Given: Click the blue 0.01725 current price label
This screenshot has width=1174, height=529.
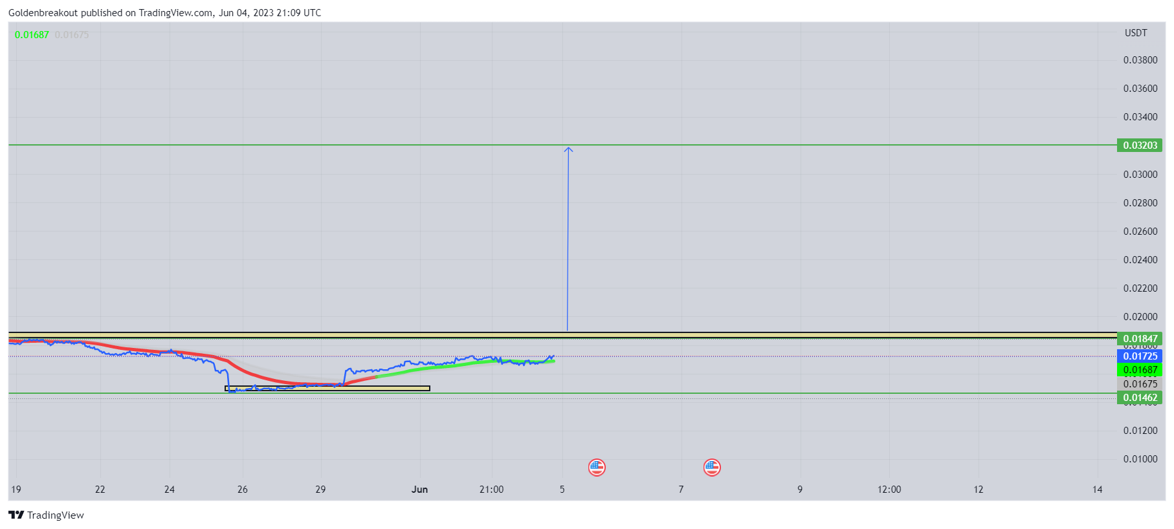Looking at the screenshot, I should 1140,356.
